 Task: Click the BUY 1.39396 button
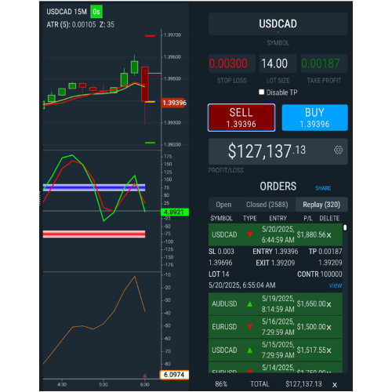point(314,118)
